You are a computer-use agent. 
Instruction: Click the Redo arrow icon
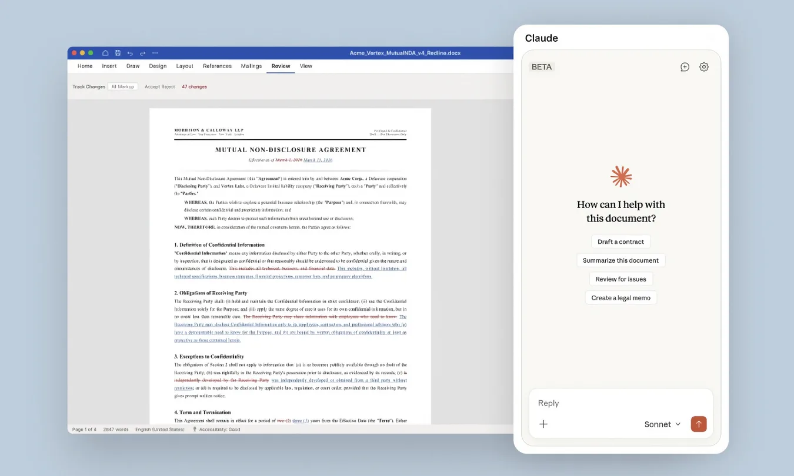142,53
